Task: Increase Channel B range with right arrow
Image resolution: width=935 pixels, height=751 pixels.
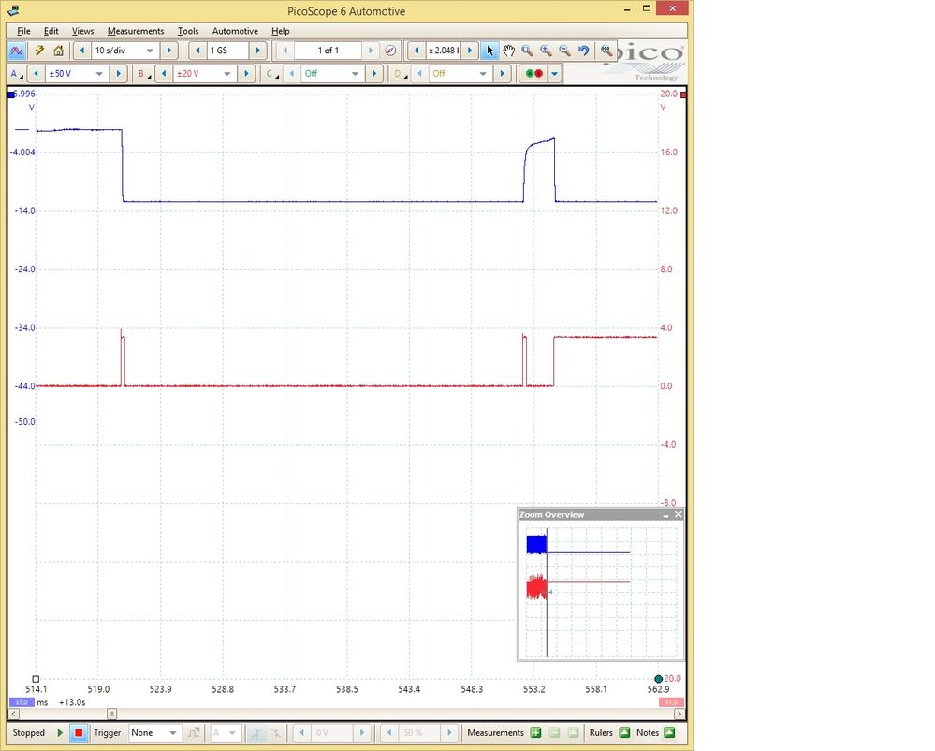Action: coord(245,74)
